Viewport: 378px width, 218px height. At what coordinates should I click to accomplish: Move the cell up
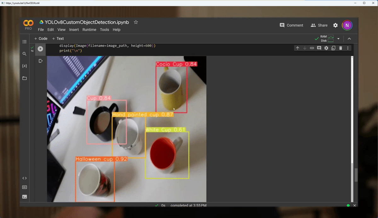(297, 48)
